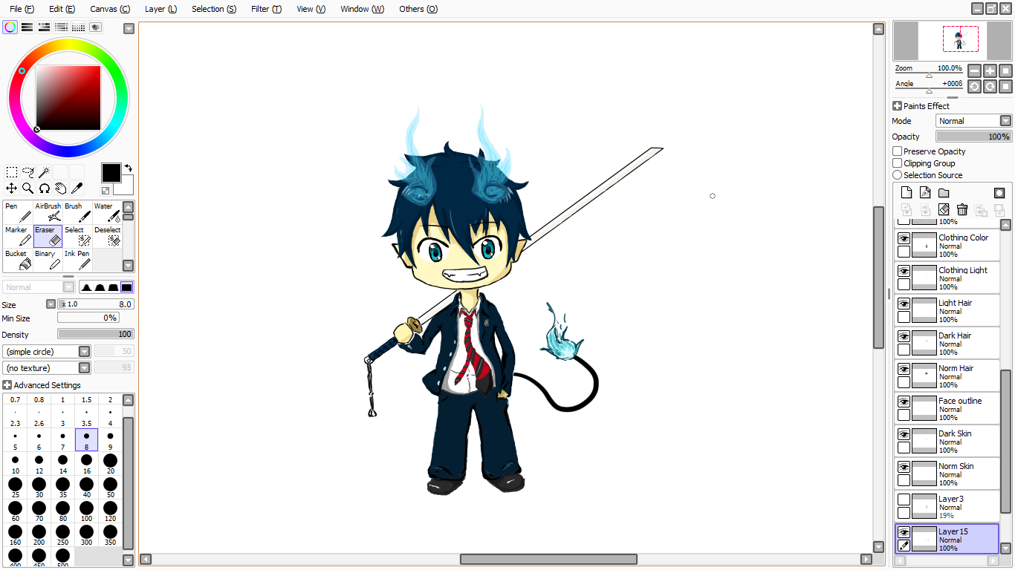Pick the Water brush tool

click(x=107, y=212)
